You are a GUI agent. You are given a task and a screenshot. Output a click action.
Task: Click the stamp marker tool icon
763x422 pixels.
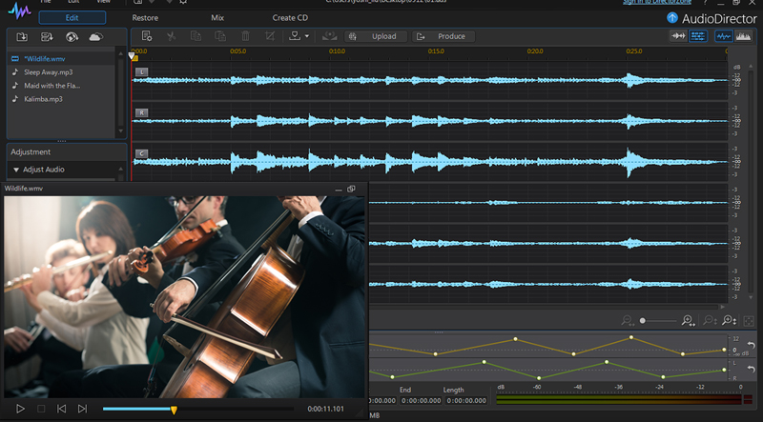[295, 36]
